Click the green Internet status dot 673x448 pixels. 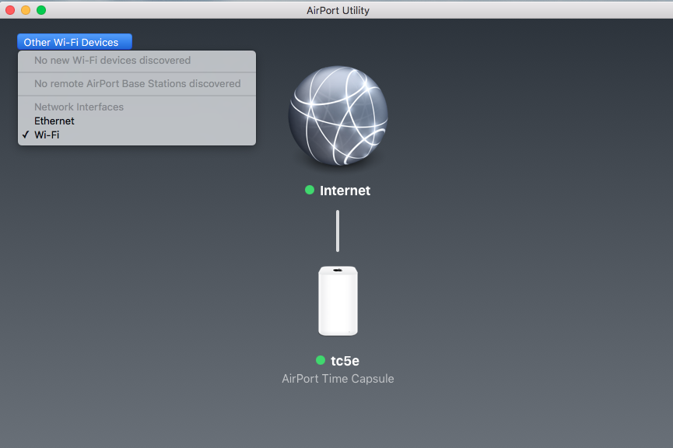(x=310, y=190)
